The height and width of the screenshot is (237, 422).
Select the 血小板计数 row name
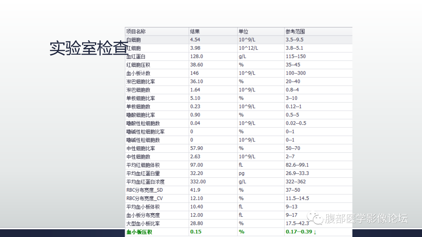138,73
